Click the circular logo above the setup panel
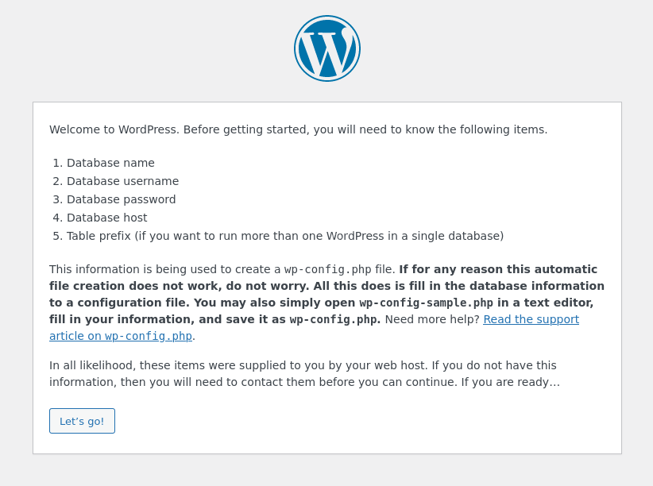Image resolution: width=653 pixels, height=486 pixels. 327,48
